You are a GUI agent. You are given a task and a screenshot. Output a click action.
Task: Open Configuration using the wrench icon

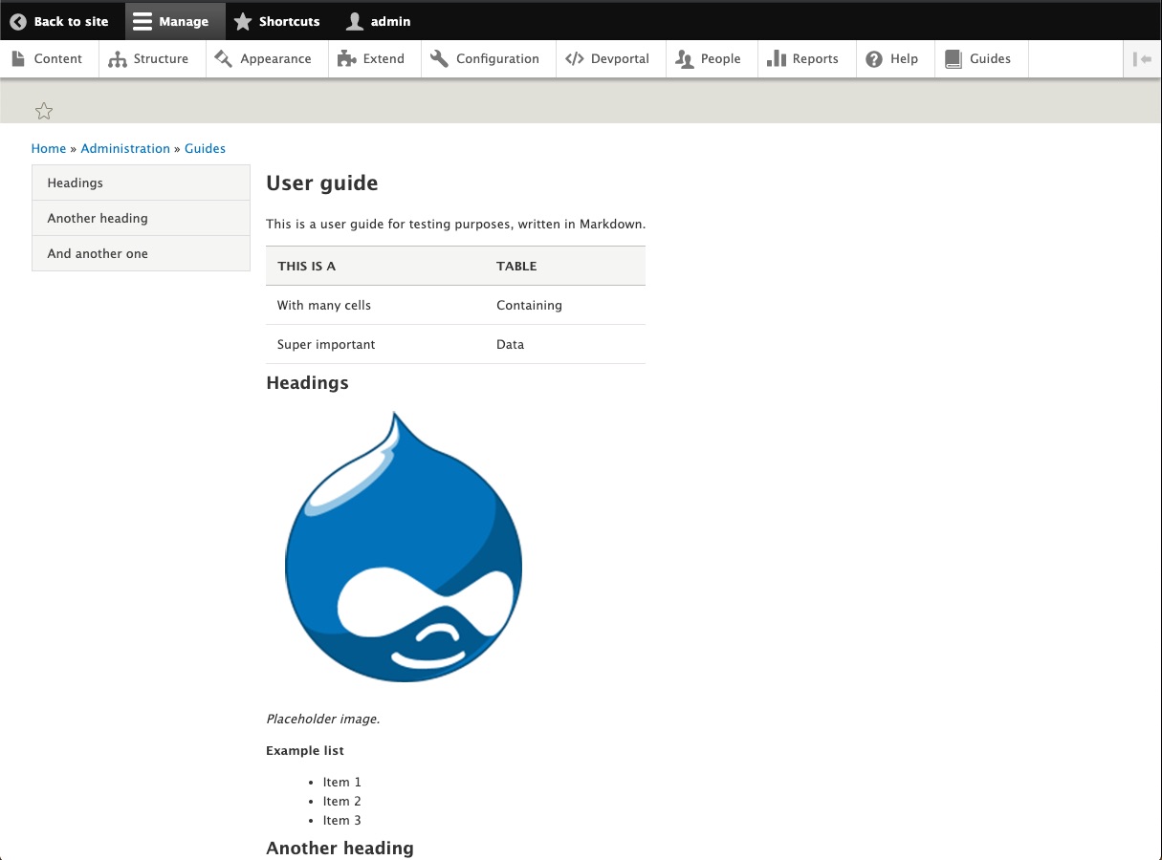[x=439, y=58]
